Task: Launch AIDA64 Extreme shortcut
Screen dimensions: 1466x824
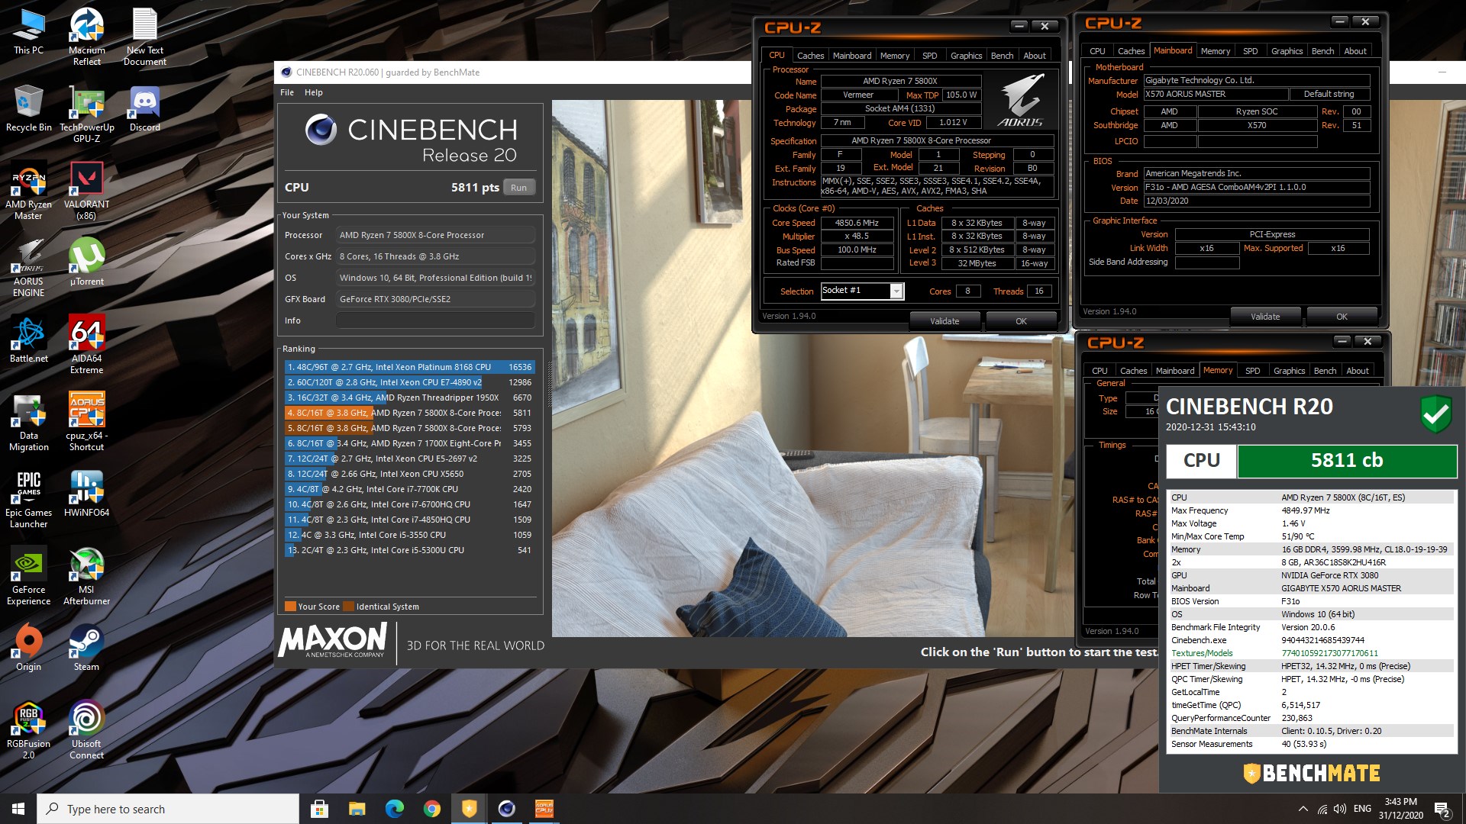Action: 87,346
